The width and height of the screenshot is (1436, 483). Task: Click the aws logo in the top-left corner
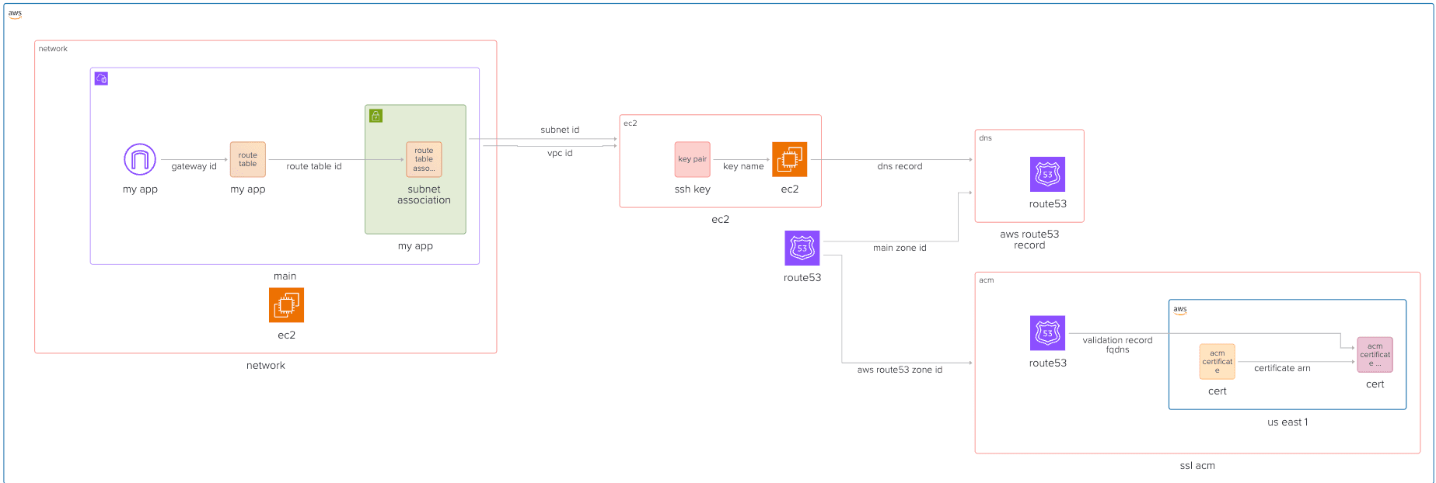click(x=15, y=14)
